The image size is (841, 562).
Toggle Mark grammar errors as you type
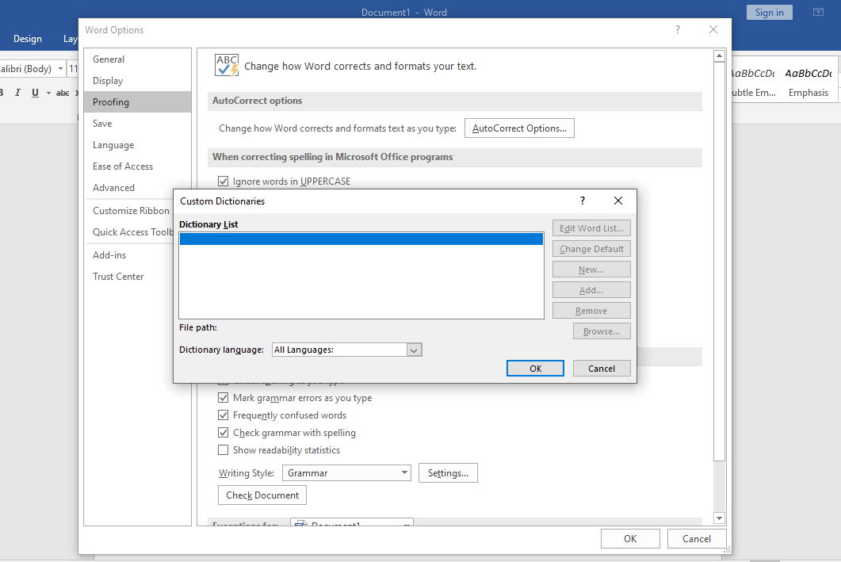pos(223,398)
